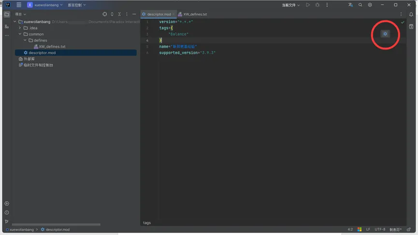
Task: Open the xuewolianbang project dropdown
Action: pos(48,5)
